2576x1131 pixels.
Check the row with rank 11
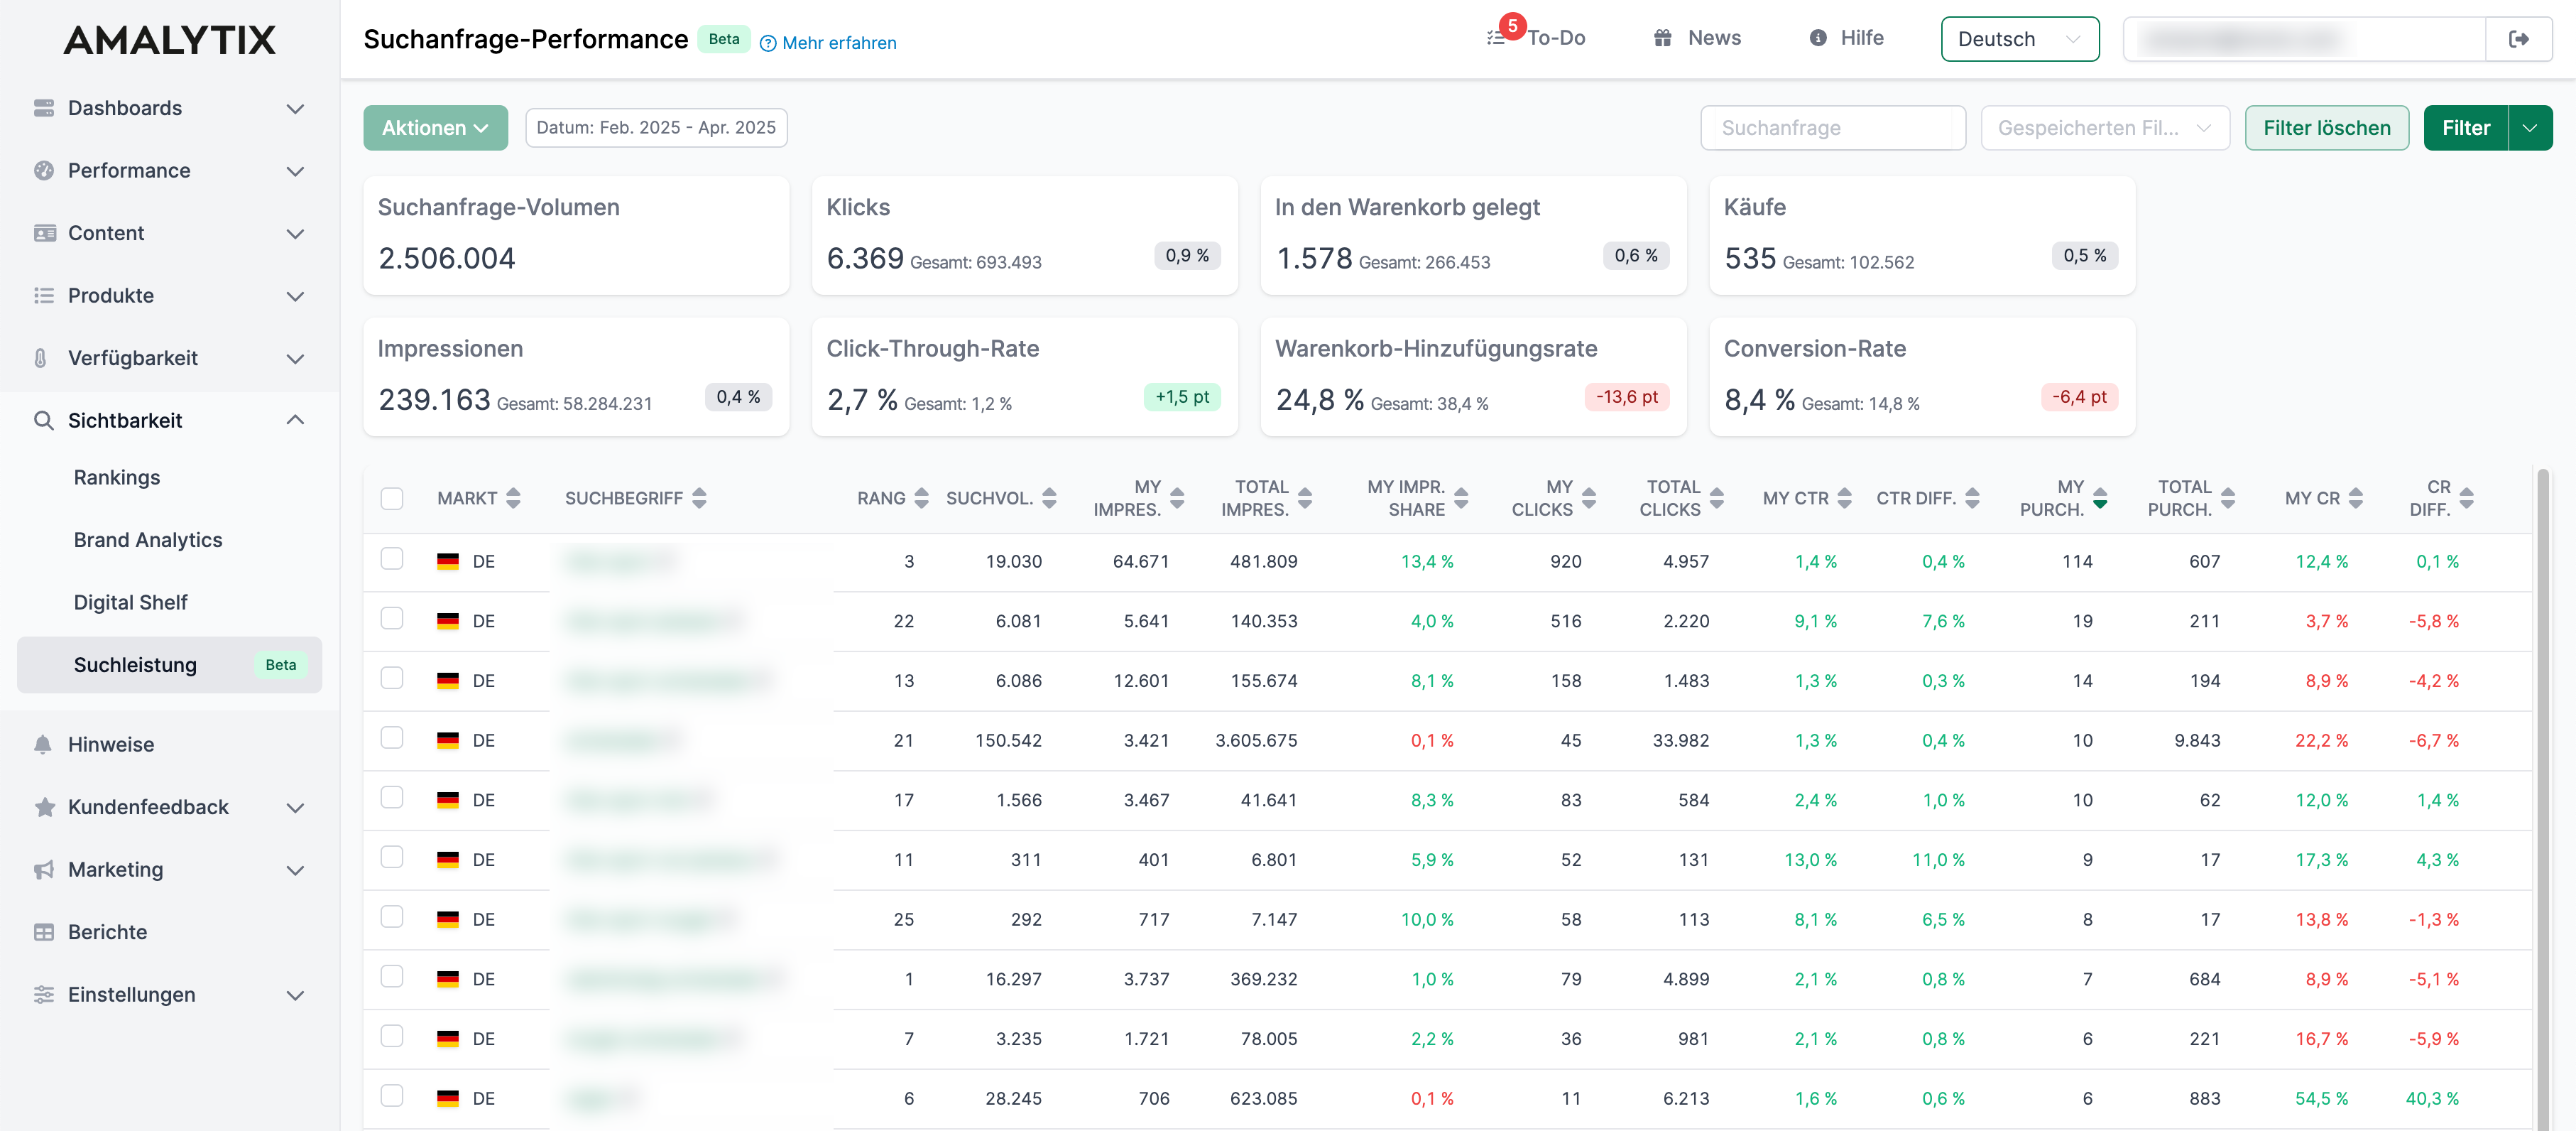click(x=392, y=857)
